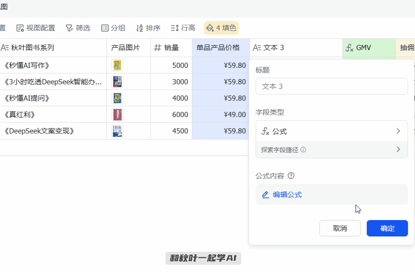Expand the 公式 field type dropdown

pos(332,132)
